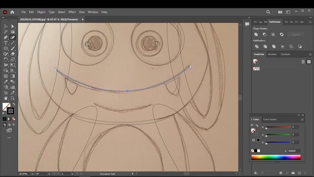Switch Swatches panel to list view
This screenshot has width=314, height=177.
click(x=303, y=62)
